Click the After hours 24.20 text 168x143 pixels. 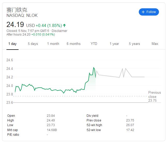coord(18,35)
